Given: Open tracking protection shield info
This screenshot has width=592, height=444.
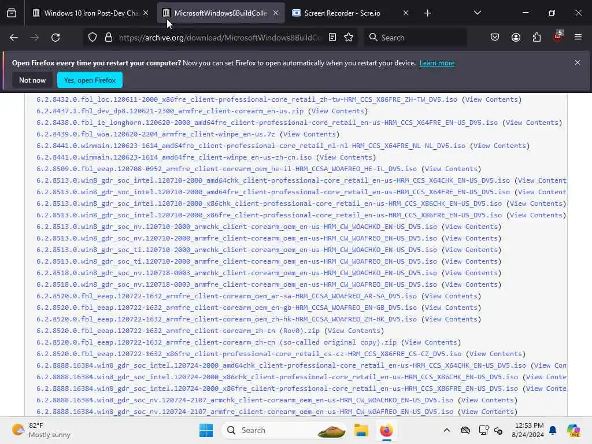Looking at the screenshot, I should [x=92, y=38].
